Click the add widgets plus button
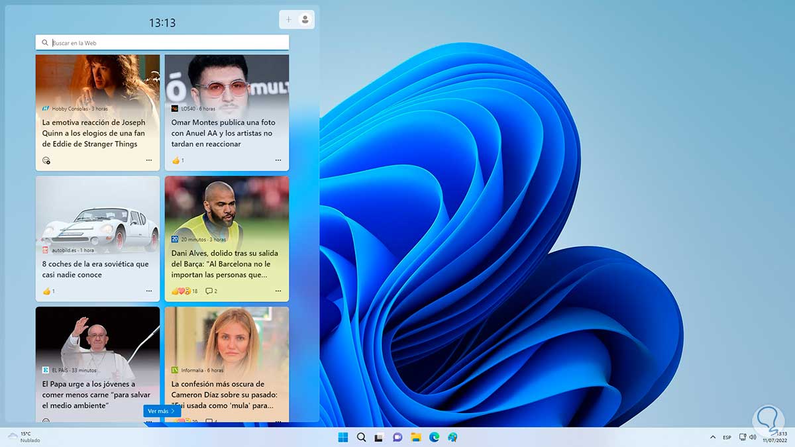 [288, 20]
